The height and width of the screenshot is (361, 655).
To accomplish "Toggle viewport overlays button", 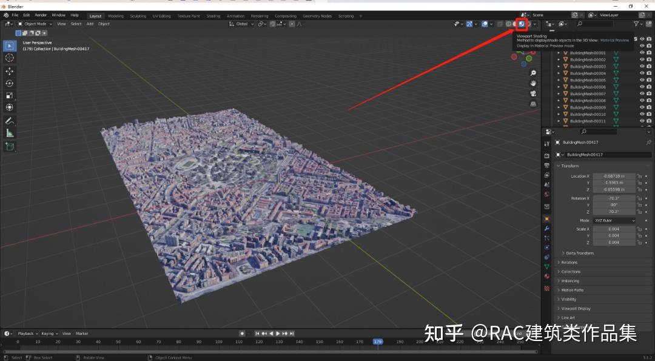I will [485, 24].
